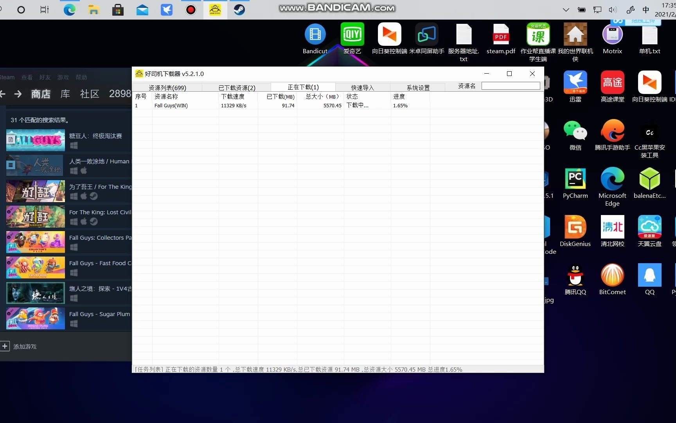The width and height of the screenshot is (676, 423).
Task: Click For The King: Lost Civil thumbnail
Action: (36, 217)
